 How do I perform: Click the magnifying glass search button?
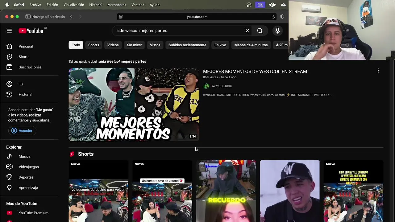coord(260,31)
